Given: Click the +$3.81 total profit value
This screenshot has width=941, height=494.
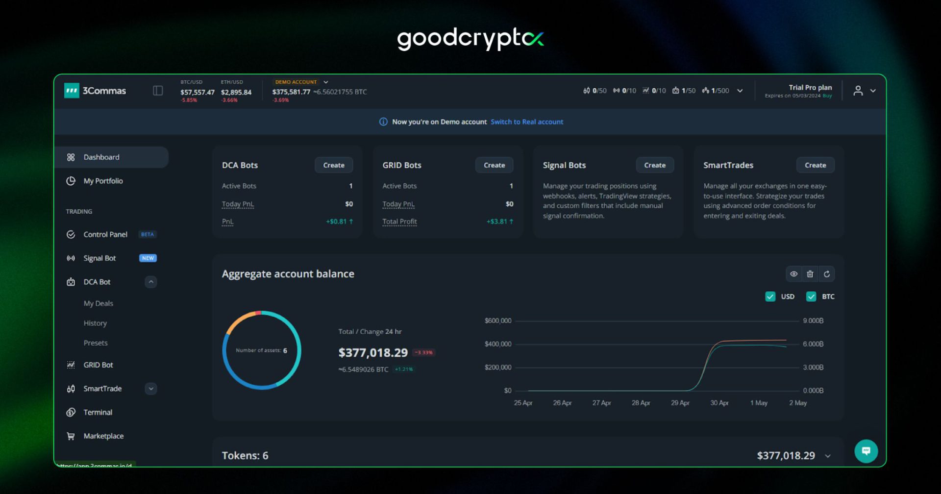Looking at the screenshot, I should [x=500, y=222].
